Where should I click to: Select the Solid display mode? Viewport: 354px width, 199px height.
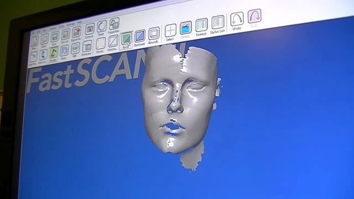pos(126,39)
